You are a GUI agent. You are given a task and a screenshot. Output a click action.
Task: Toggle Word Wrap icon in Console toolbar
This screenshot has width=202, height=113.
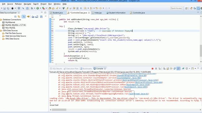[x=171, y=69]
